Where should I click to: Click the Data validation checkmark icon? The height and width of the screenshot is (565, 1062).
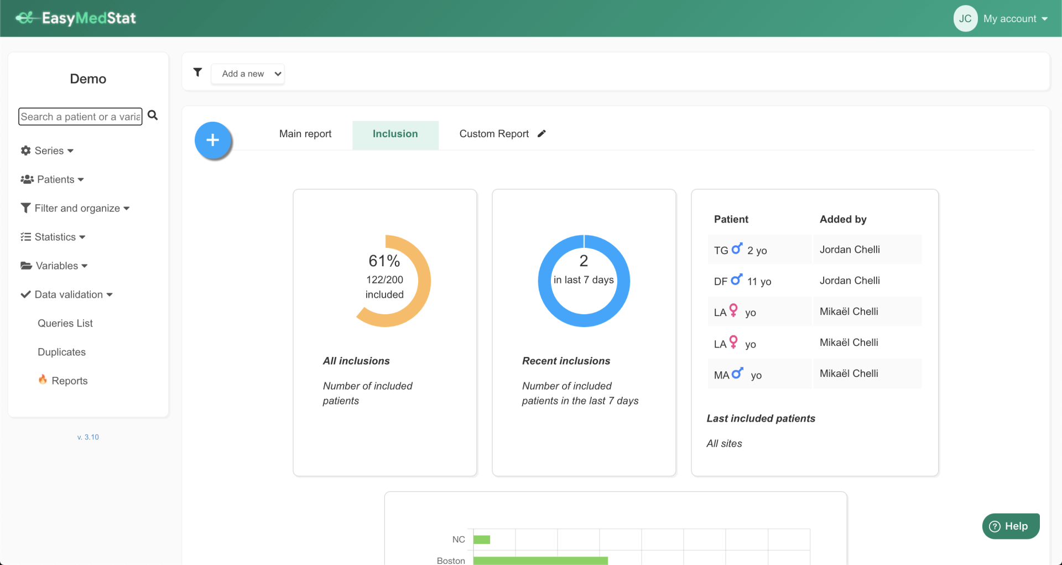(25, 294)
